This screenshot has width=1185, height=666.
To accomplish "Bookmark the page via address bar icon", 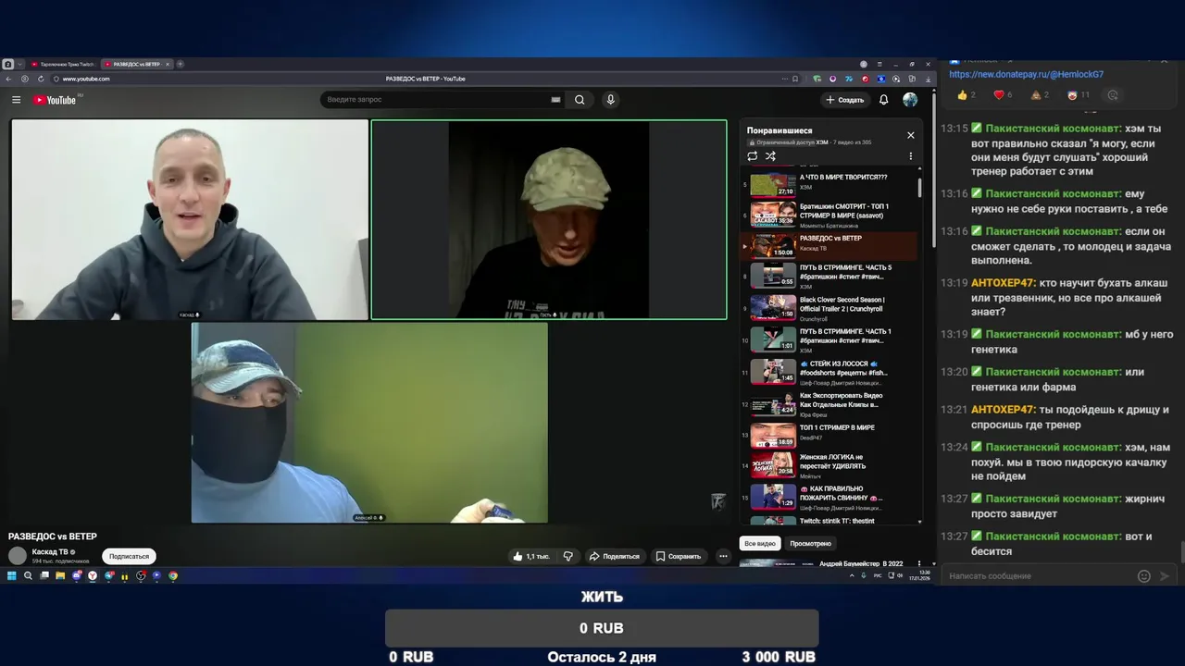I will click(x=795, y=79).
